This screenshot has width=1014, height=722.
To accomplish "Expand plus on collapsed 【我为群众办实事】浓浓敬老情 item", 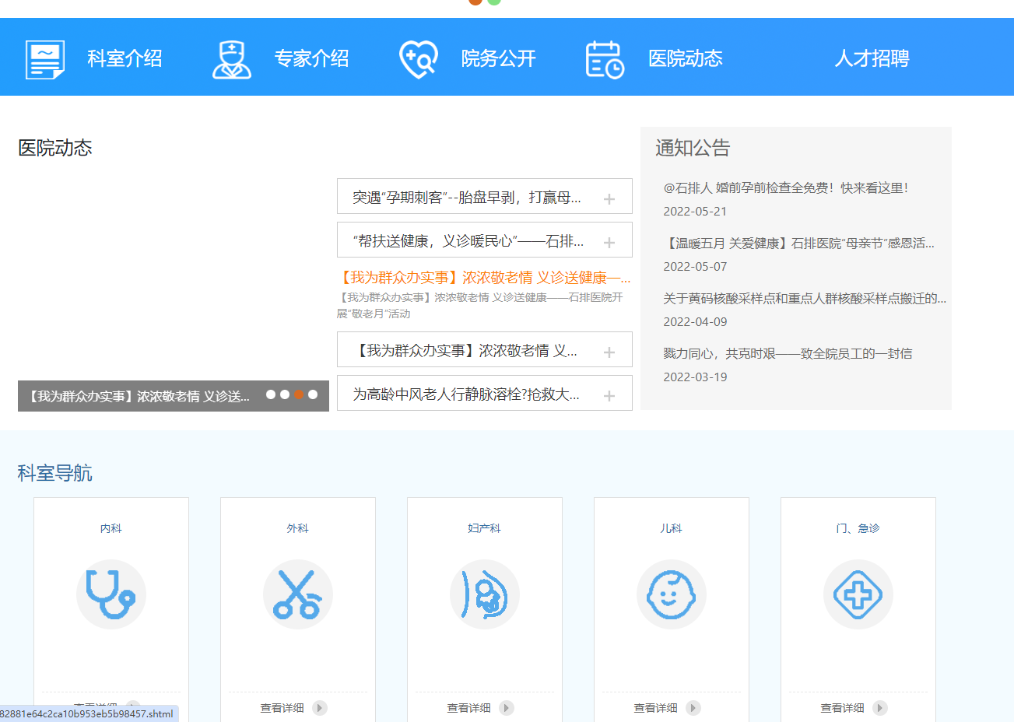I will (609, 352).
